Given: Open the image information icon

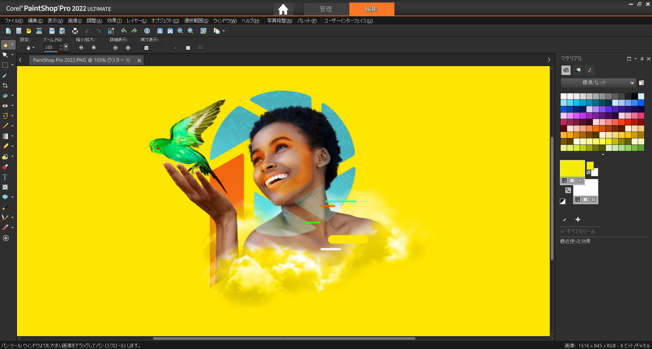Looking at the screenshot, I should 147,31.
